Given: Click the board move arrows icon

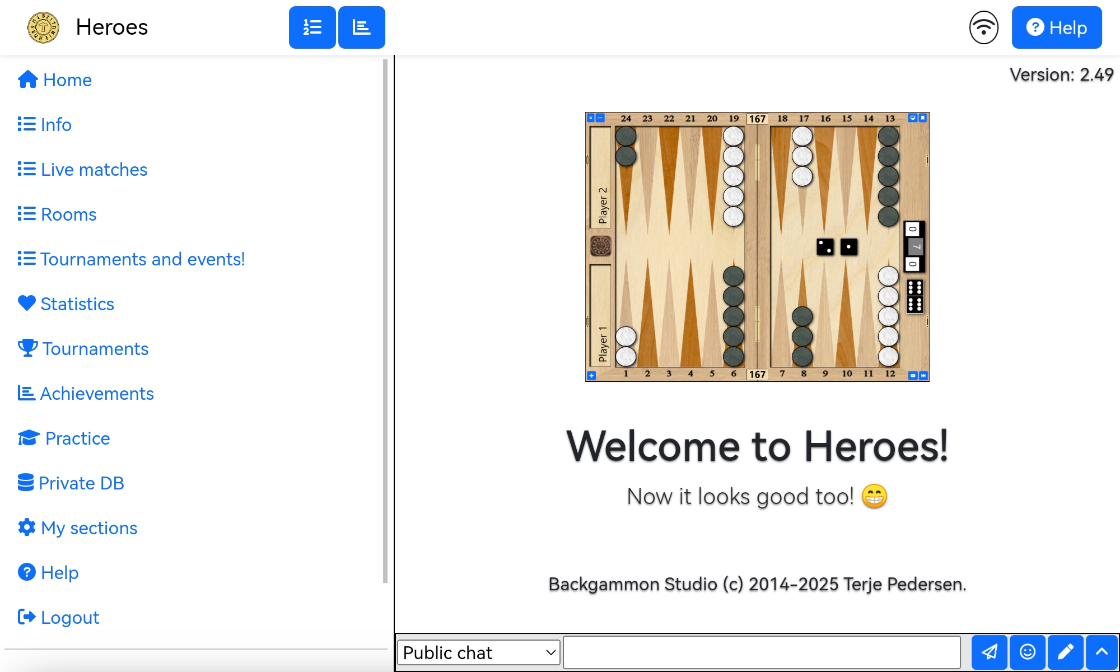Looking at the screenshot, I should click(x=591, y=375).
